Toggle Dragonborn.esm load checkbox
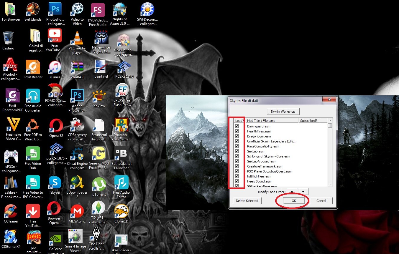The width and height of the screenshot is (399, 254). [x=237, y=136]
